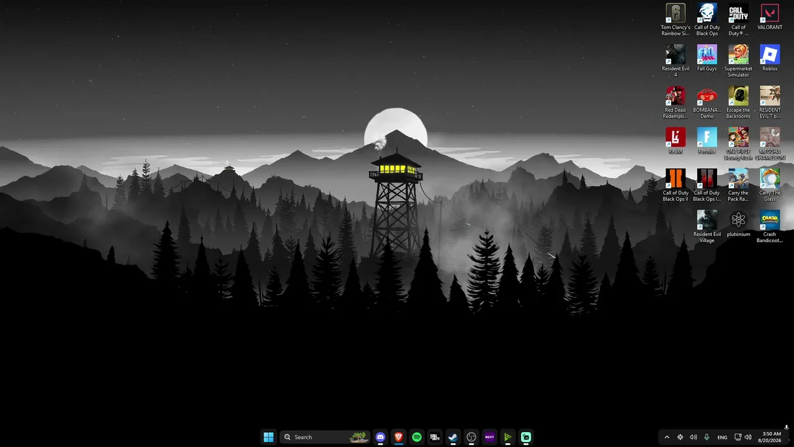Select Black Ops II shortcut with orange logo
This screenshot has height=447, width=794.
coord(676,185)
